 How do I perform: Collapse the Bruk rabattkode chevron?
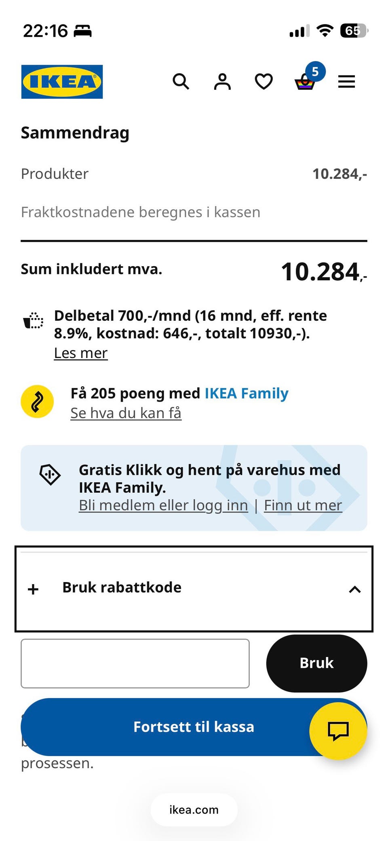[x=354, y=589]
